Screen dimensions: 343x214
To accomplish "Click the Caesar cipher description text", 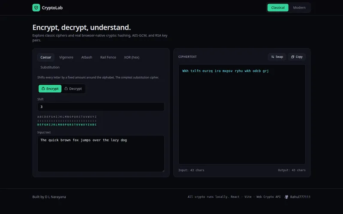I will [98, 77].
